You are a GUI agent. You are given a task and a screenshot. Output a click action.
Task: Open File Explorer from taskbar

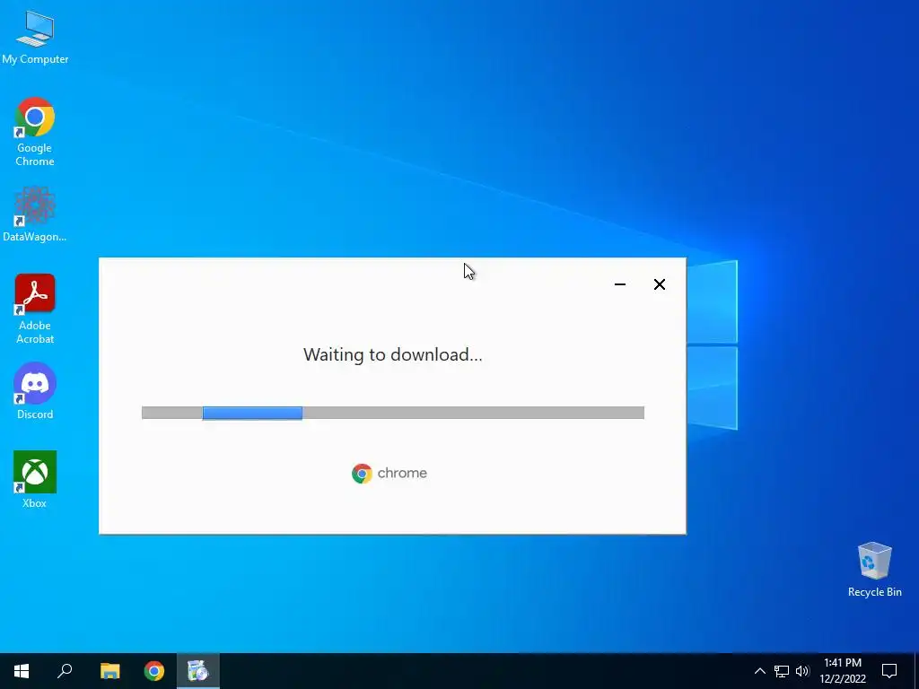point(109,671)
